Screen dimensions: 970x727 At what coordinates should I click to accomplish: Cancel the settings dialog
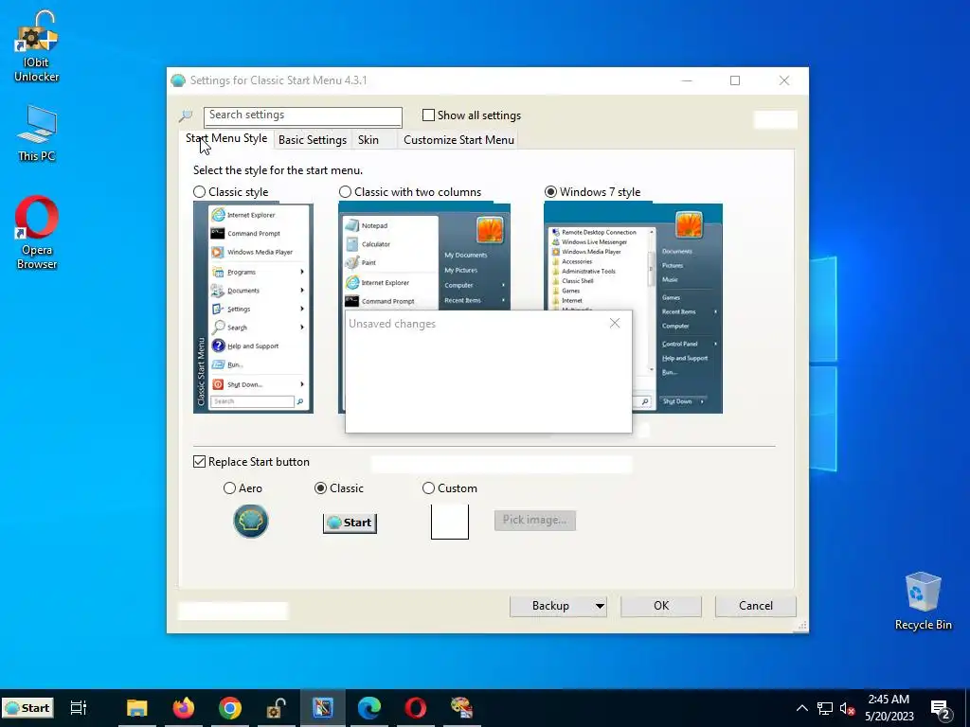point(755,606)
